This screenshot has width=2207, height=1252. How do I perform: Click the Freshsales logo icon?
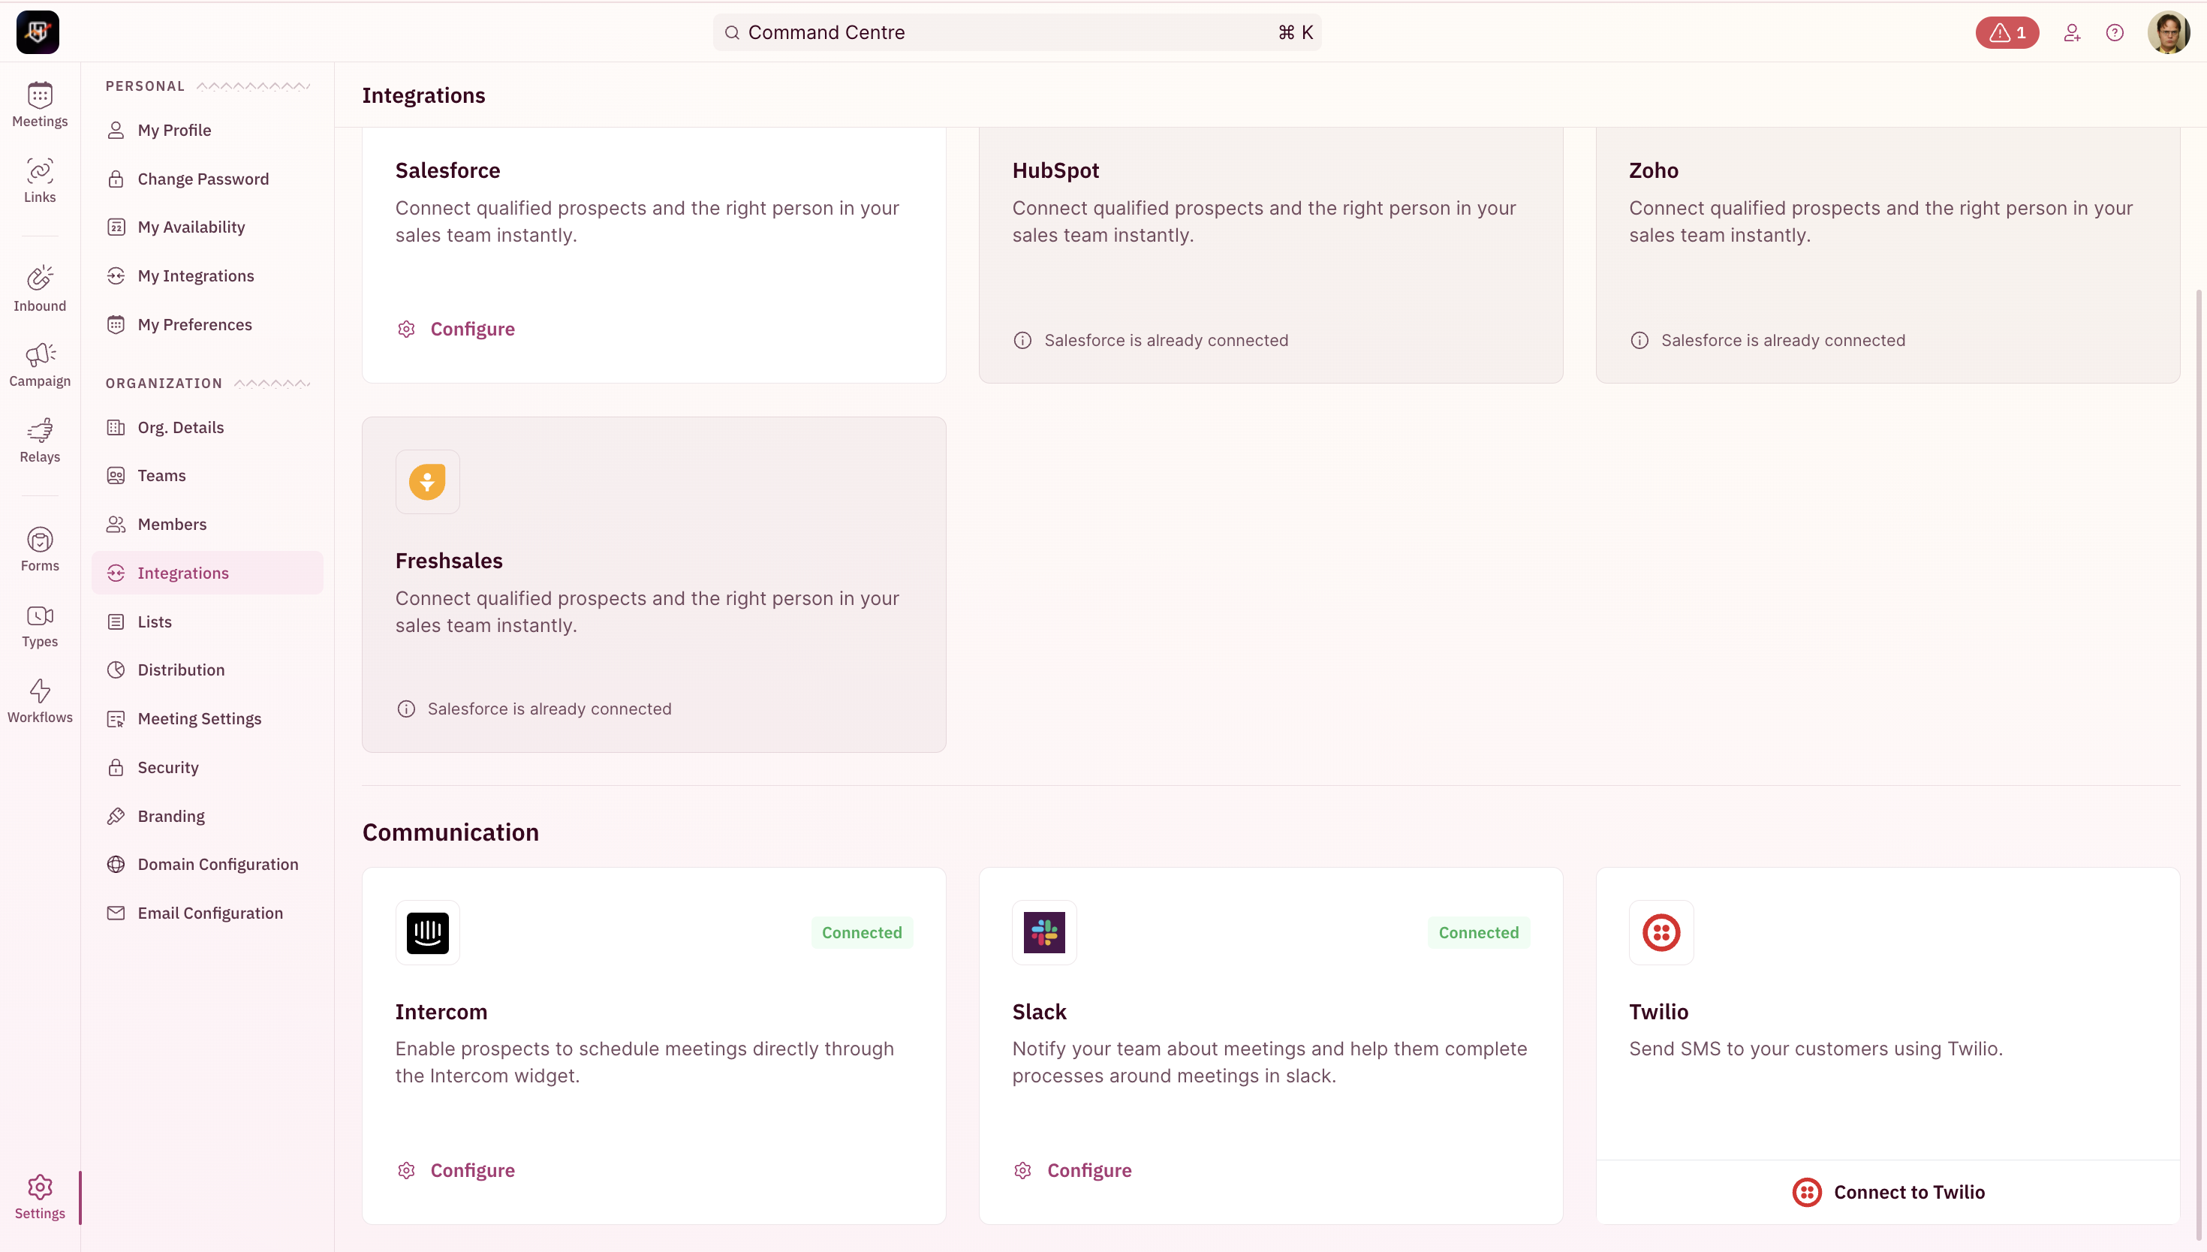coord(427,482)
